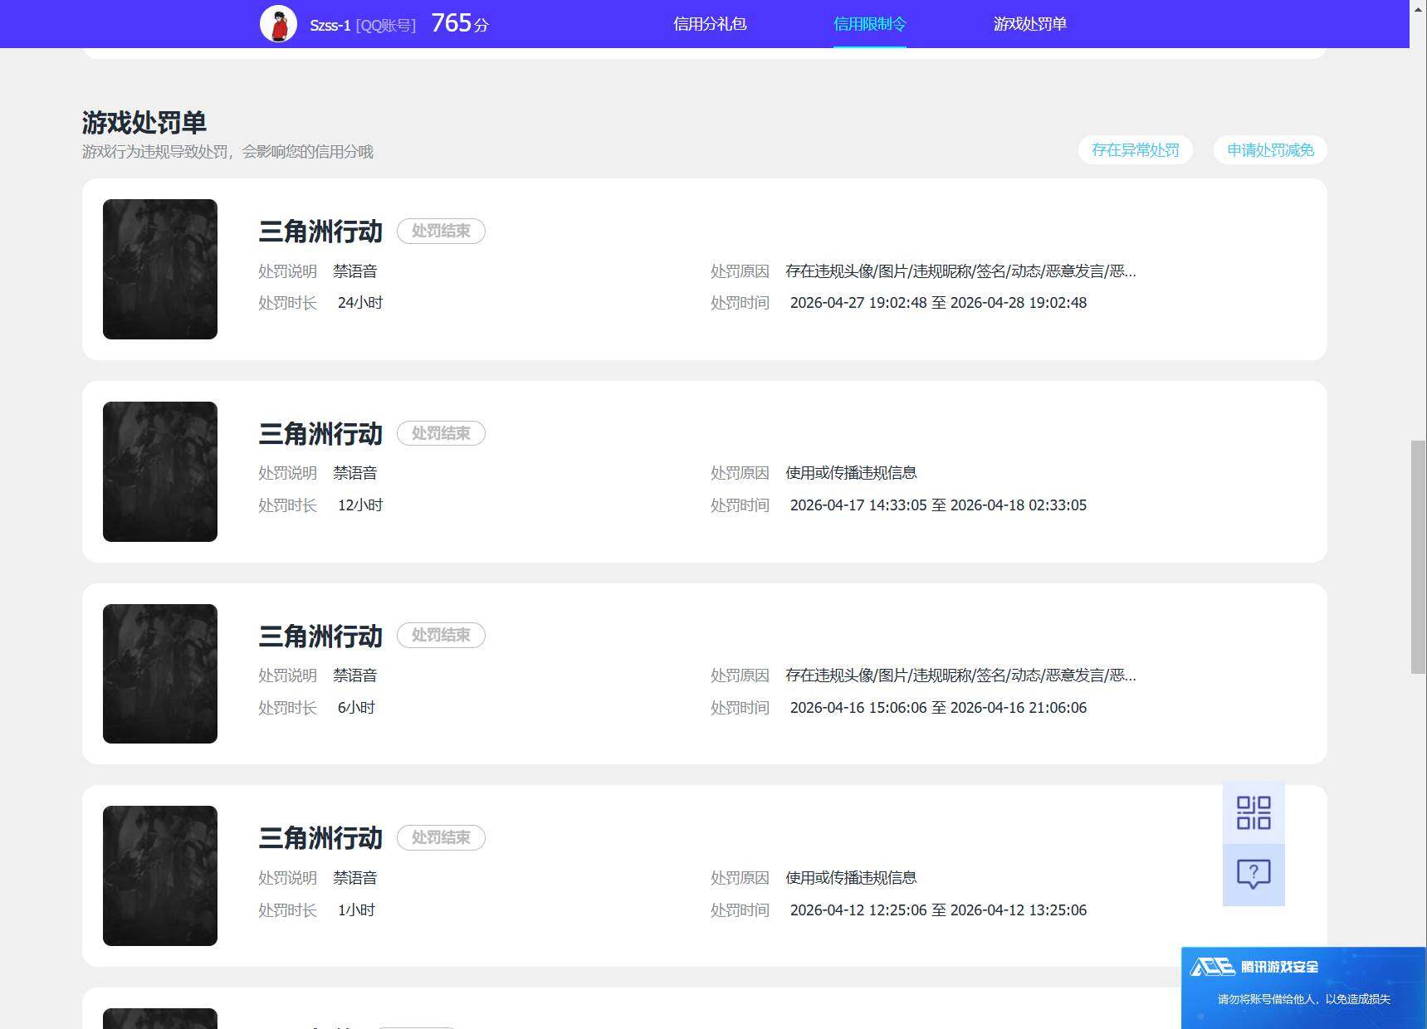The image size is (1427, 1029).
Task: Click the ACE Tencent game security banner
Action: coord(1303,988)
